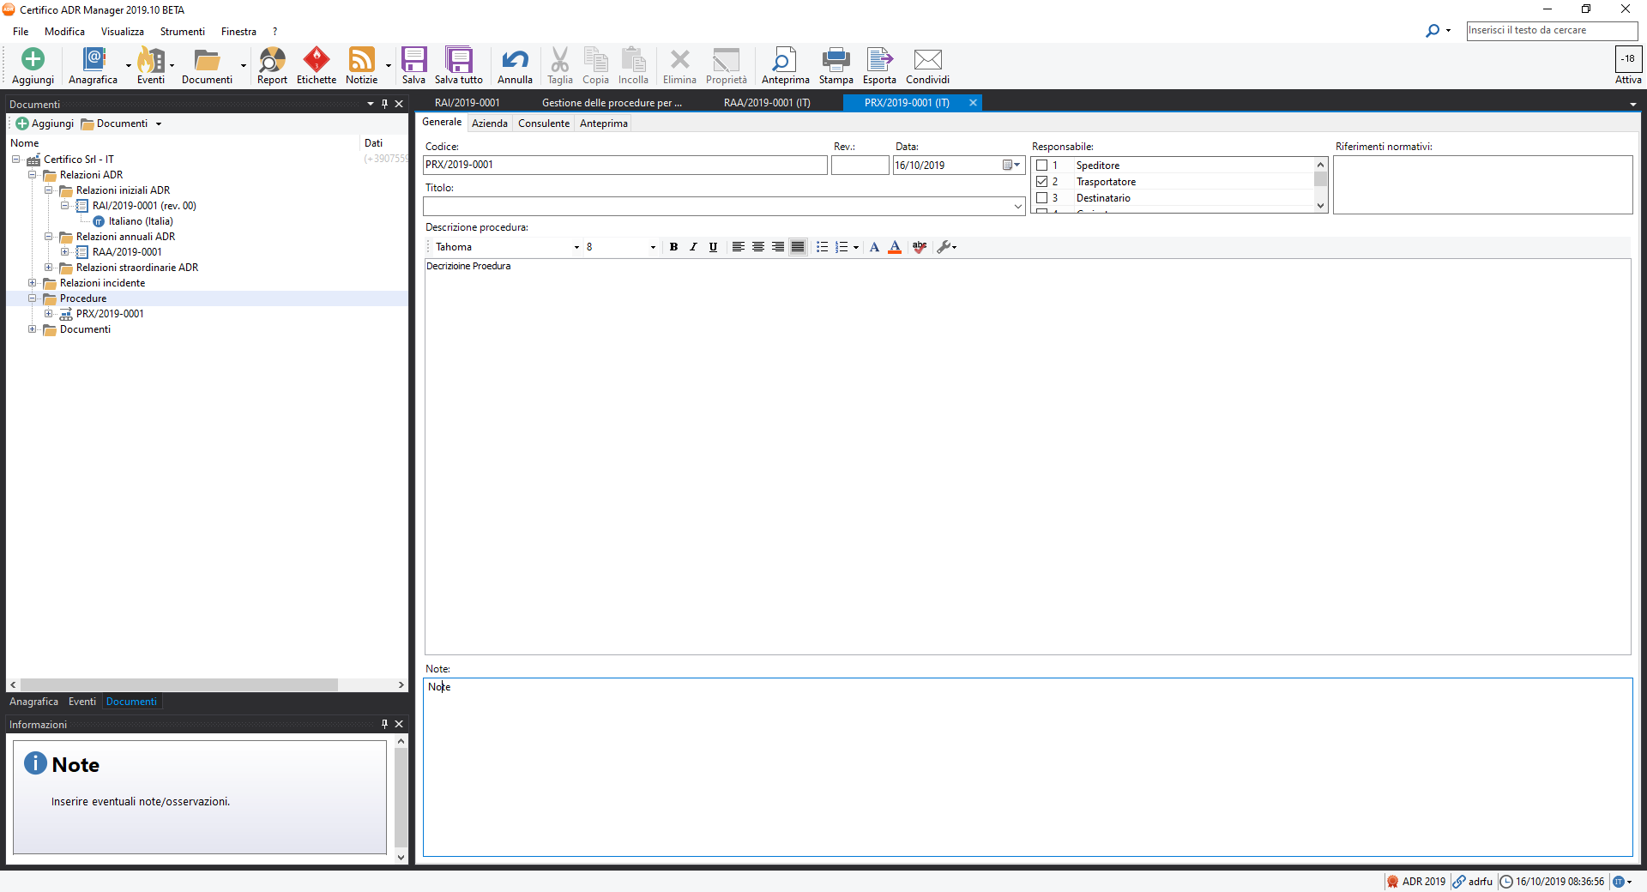Image resolution: width=1647 pixels, height=892 pixels.
Task: Enable the Destinatario checkbox
Action: tap(1041, 198)
